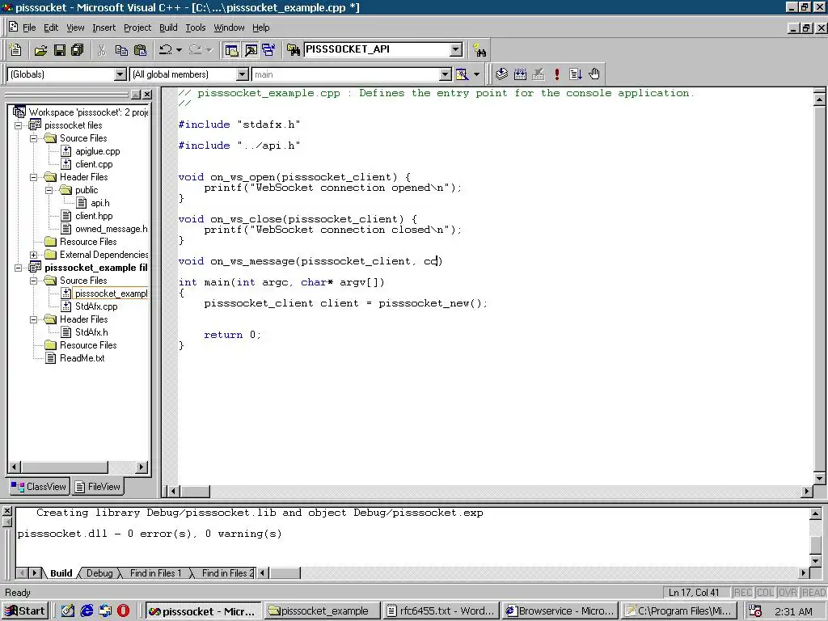Select apiglue.cpp in the file tree
828x621 pixels.
[97, 151]
